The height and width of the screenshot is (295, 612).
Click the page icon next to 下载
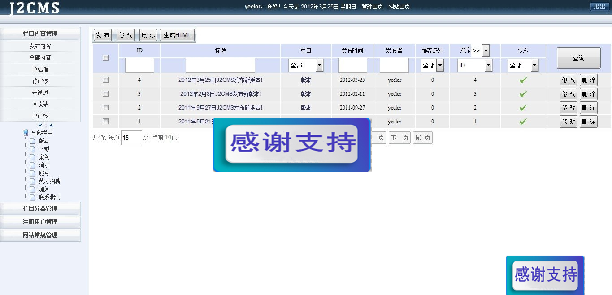coord(32,149)
